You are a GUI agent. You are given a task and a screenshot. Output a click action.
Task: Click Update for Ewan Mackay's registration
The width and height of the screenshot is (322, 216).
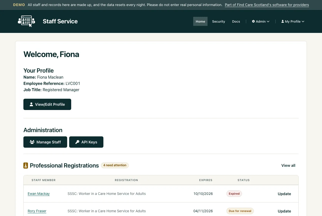pos(284,194)
